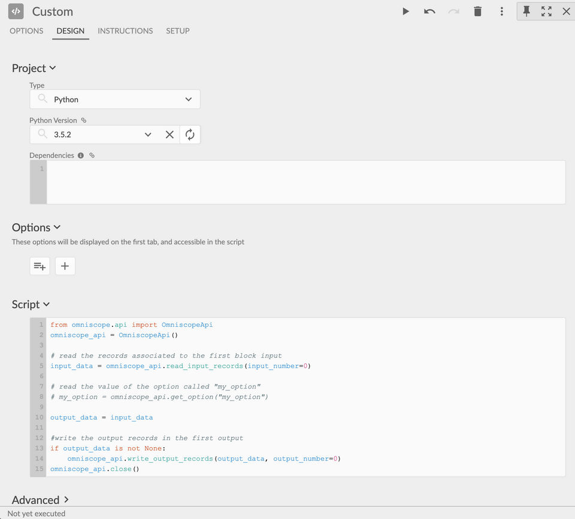
Task: Click the 'omniscope_api.close()' script line
Action: point(95,469)
